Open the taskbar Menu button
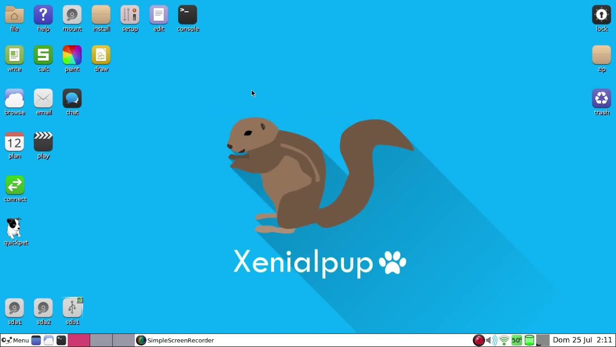 coord(15,340)
